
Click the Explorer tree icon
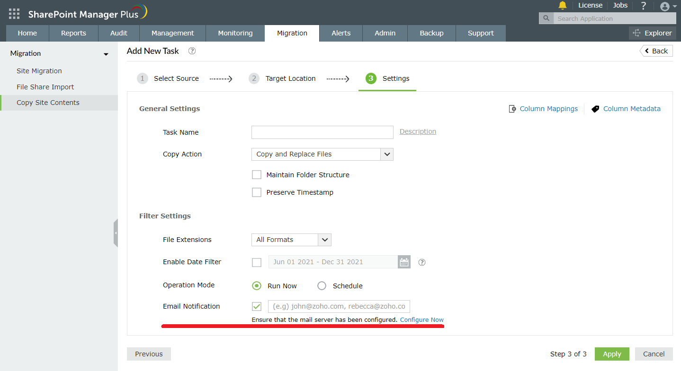(x=636, y=33)
